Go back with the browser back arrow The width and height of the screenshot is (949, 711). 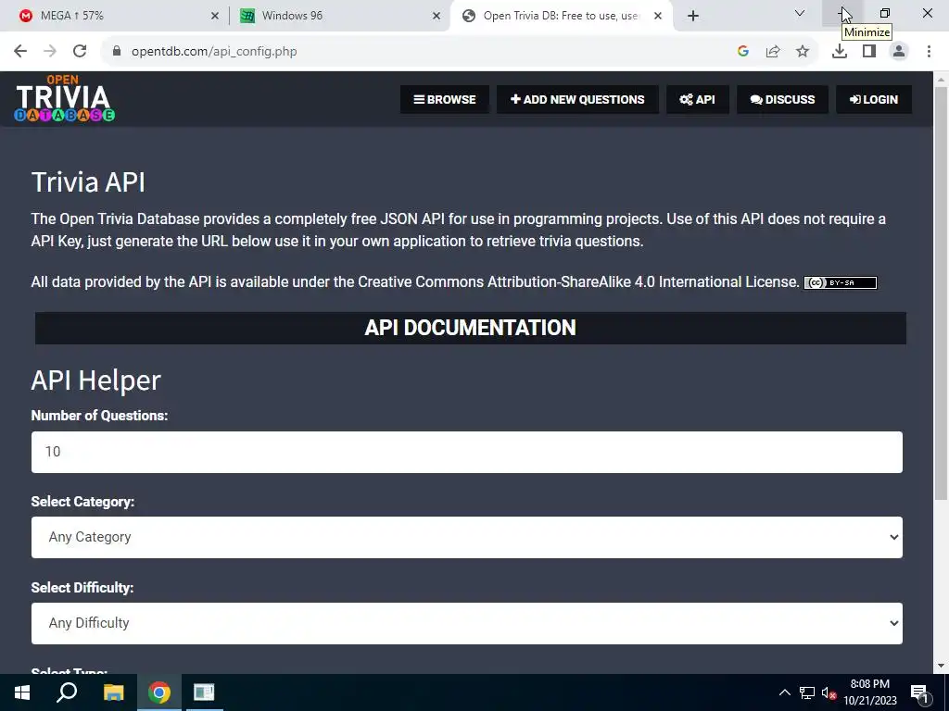20,52
